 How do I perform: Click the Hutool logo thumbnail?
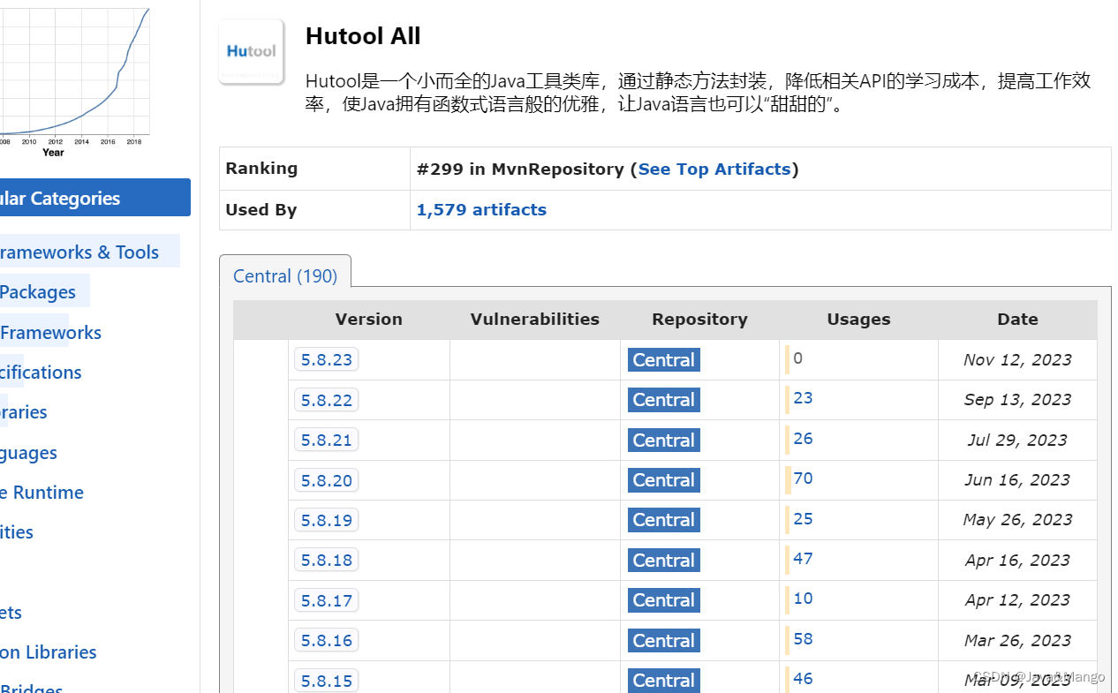252,51
